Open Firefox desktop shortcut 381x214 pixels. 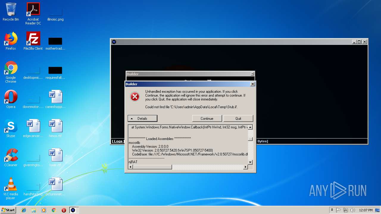point(11,41)
